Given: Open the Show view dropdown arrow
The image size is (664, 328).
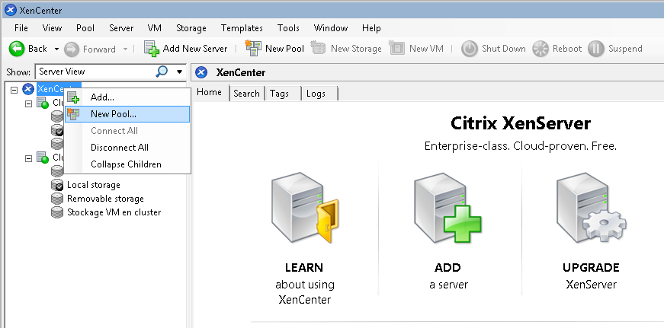Looking at the screenshot, I should [180, 72].
